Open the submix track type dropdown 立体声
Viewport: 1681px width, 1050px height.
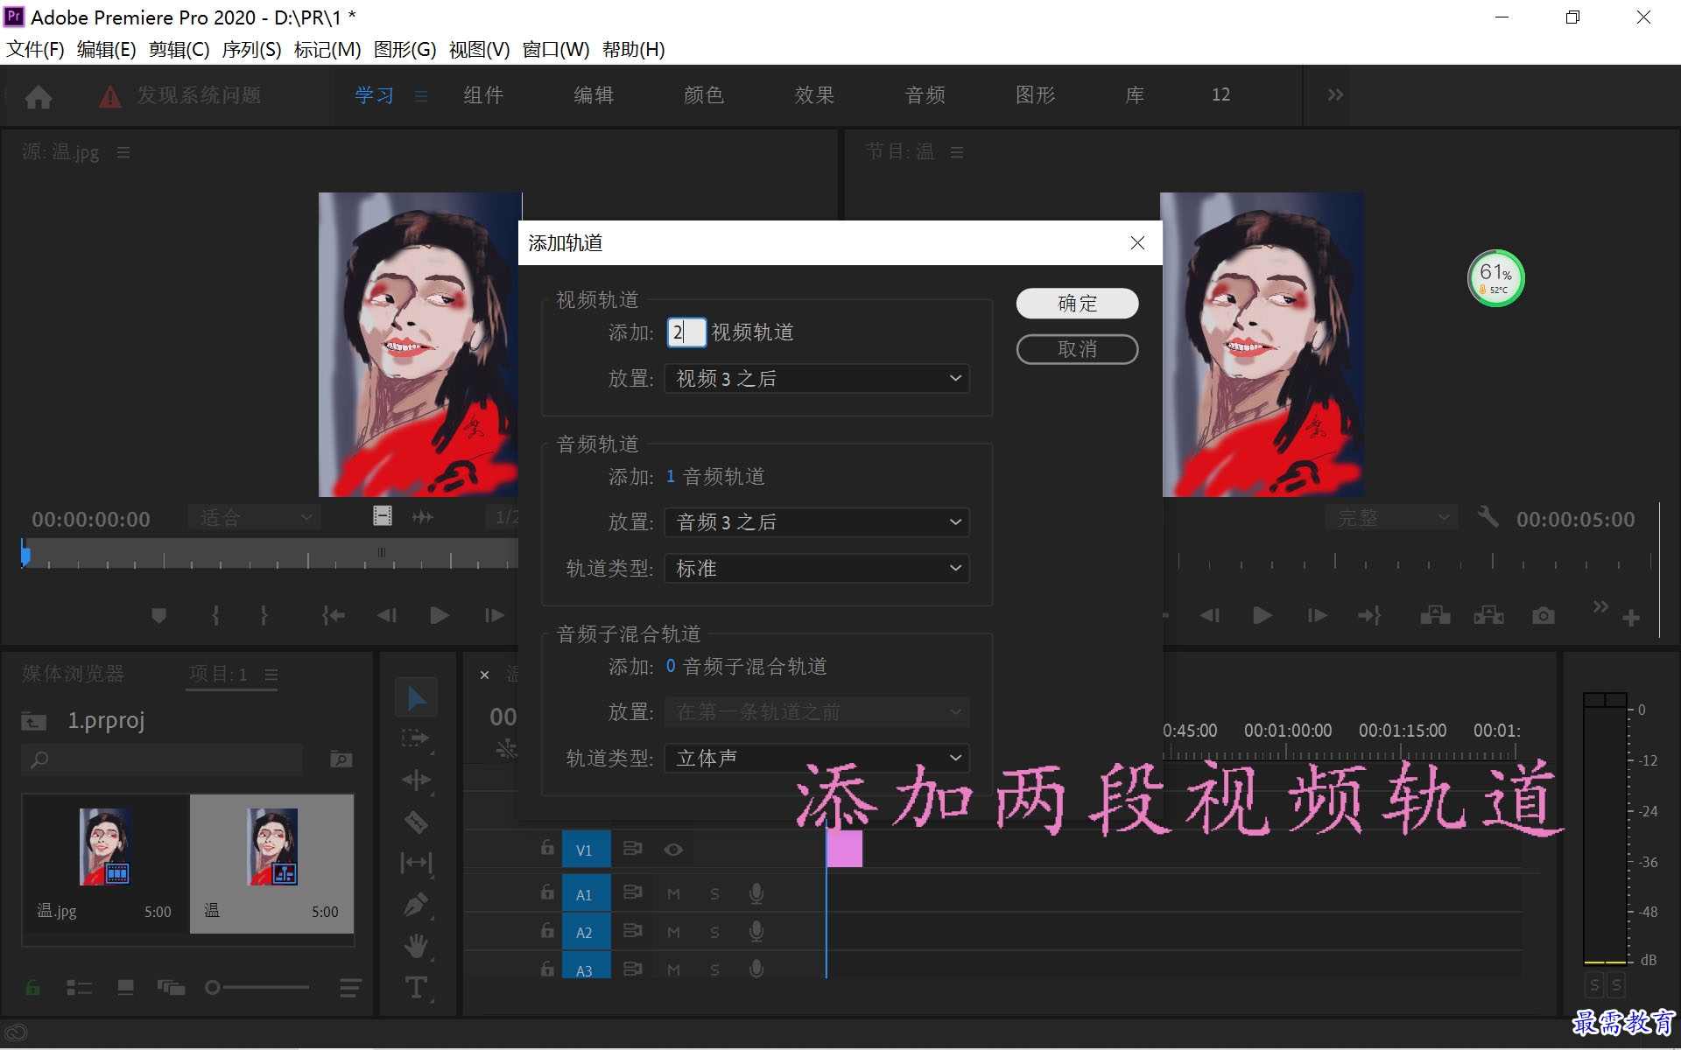click(x=817, y=759)
